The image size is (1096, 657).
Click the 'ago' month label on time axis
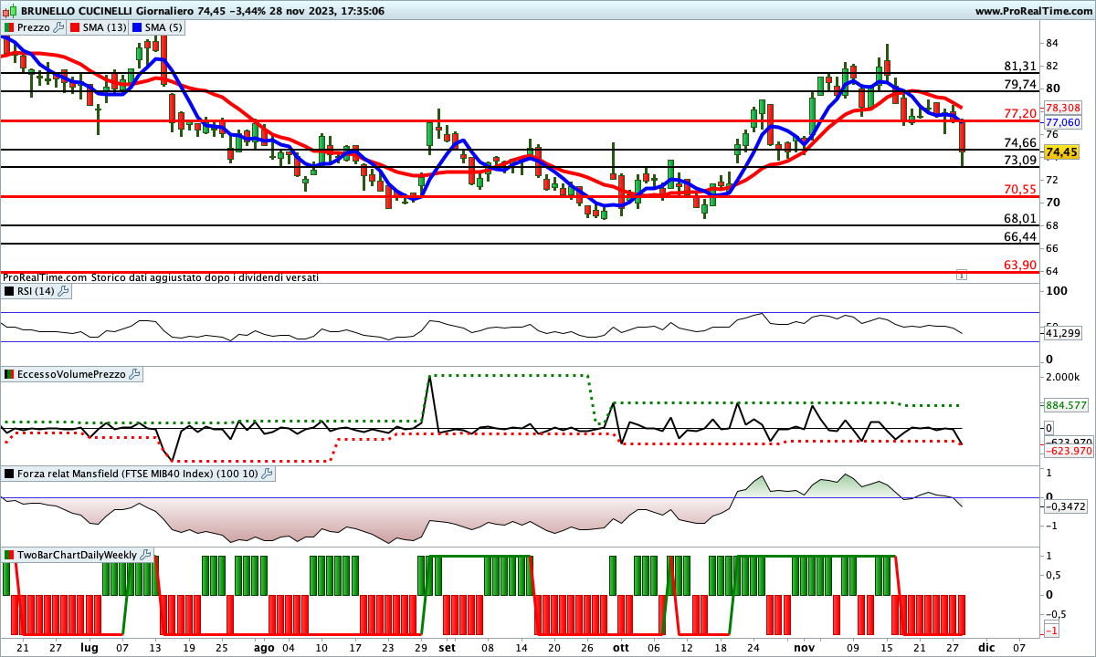click(264, 647)
